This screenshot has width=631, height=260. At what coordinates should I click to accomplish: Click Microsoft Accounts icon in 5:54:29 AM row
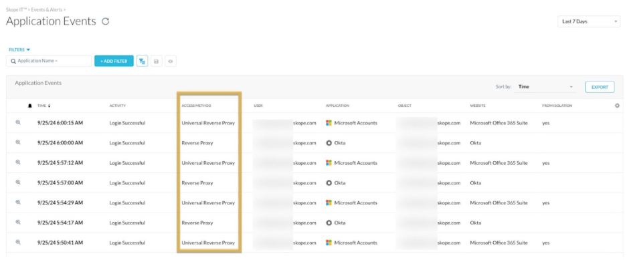329,203
